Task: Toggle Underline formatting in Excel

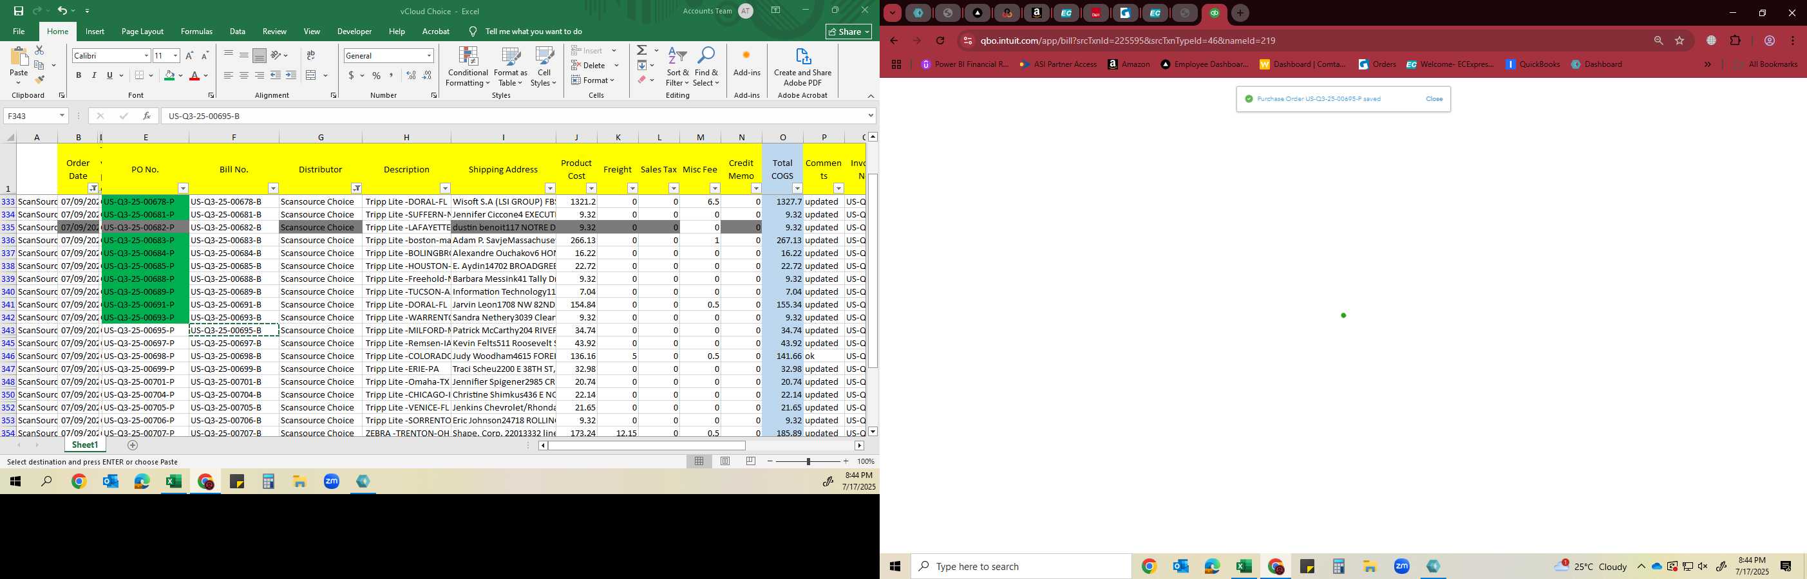Action: [x=109, y=76]
